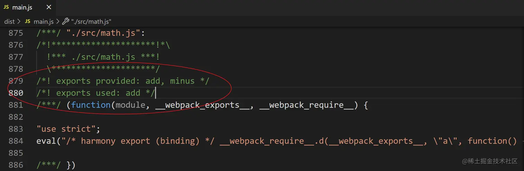The height and width of the screenshot is (171, 524).
Task: Click the "./src/math.js": string on line 875
Action: coord(105,33)
